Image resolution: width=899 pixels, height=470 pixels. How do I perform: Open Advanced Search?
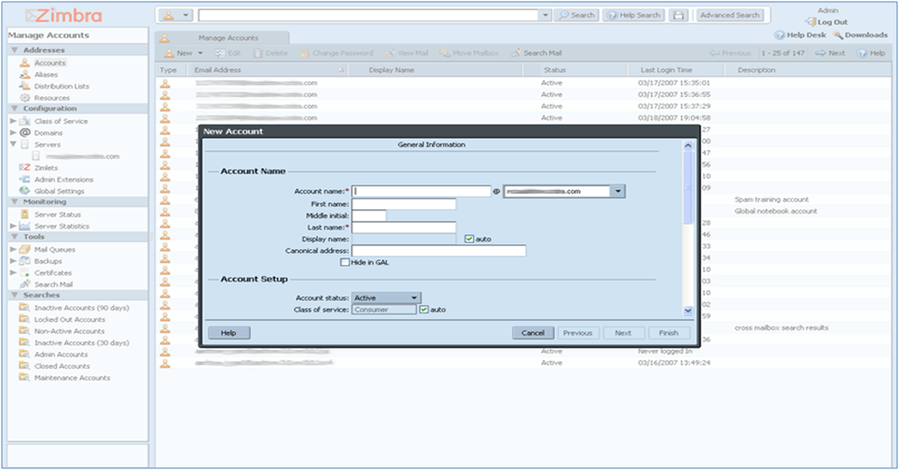[x=729, y=16]
